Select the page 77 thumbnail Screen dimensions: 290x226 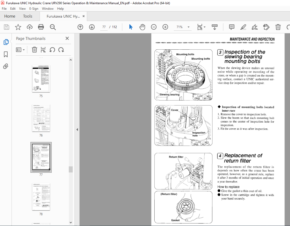coord(41,157)
